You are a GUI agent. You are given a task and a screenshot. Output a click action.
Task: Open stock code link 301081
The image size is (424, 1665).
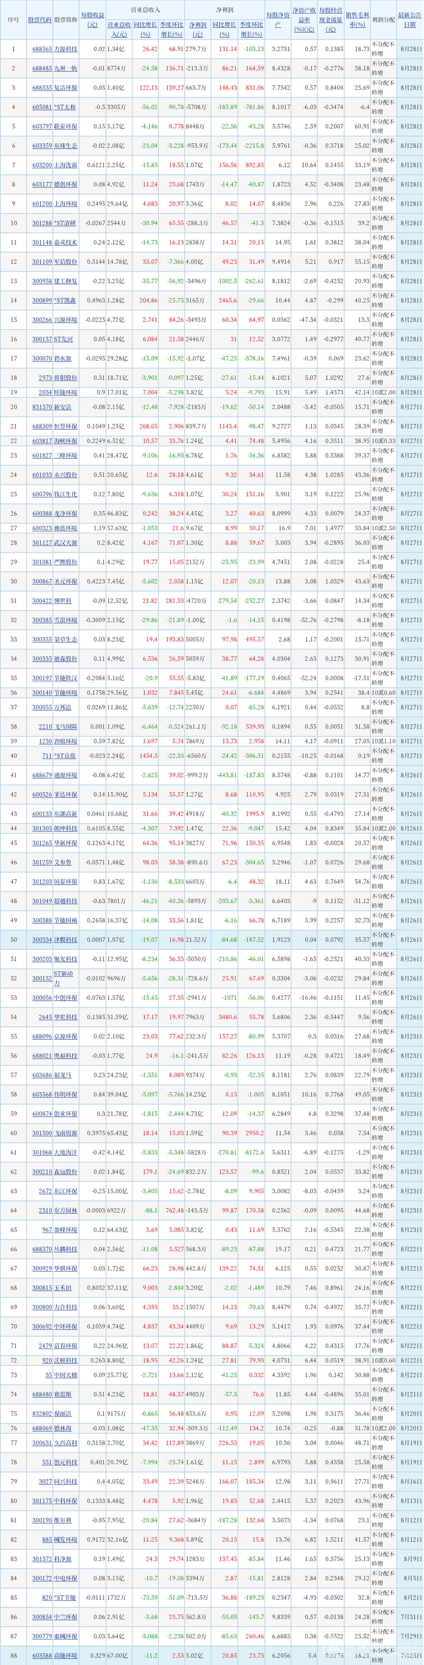click(42, 562)
